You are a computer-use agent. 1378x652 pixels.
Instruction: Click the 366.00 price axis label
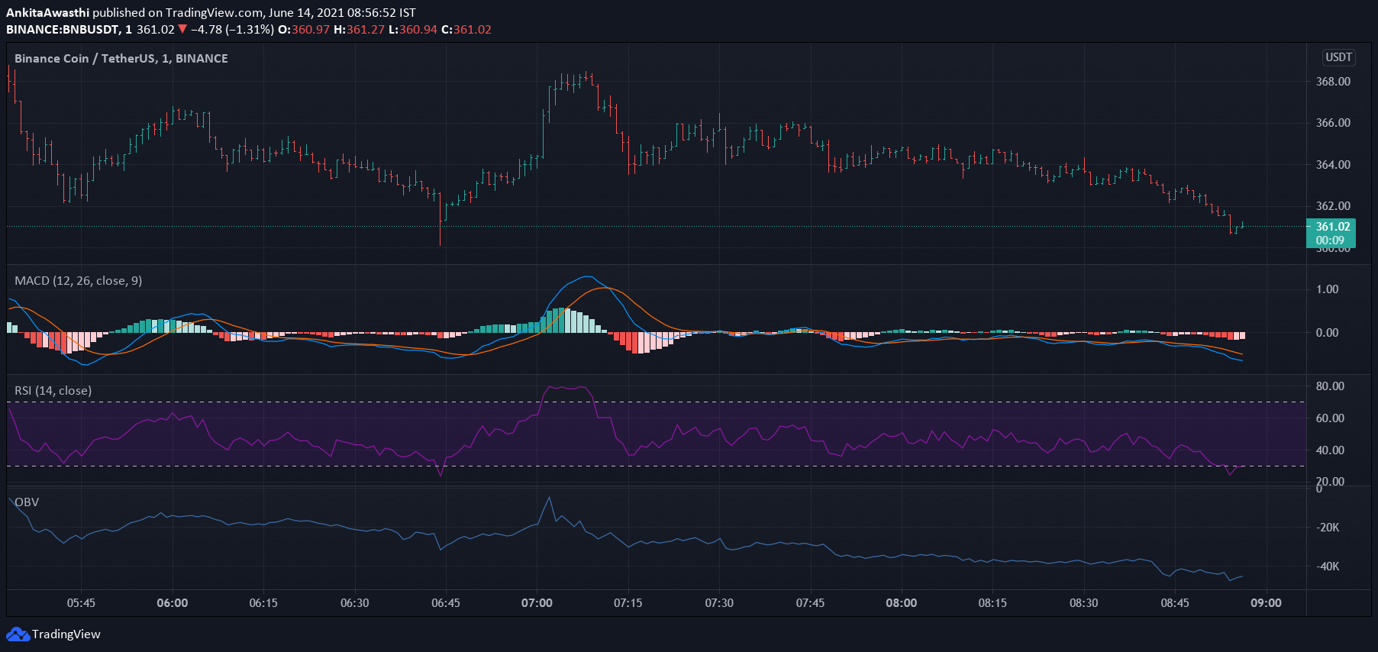(x=1333, y=123)
